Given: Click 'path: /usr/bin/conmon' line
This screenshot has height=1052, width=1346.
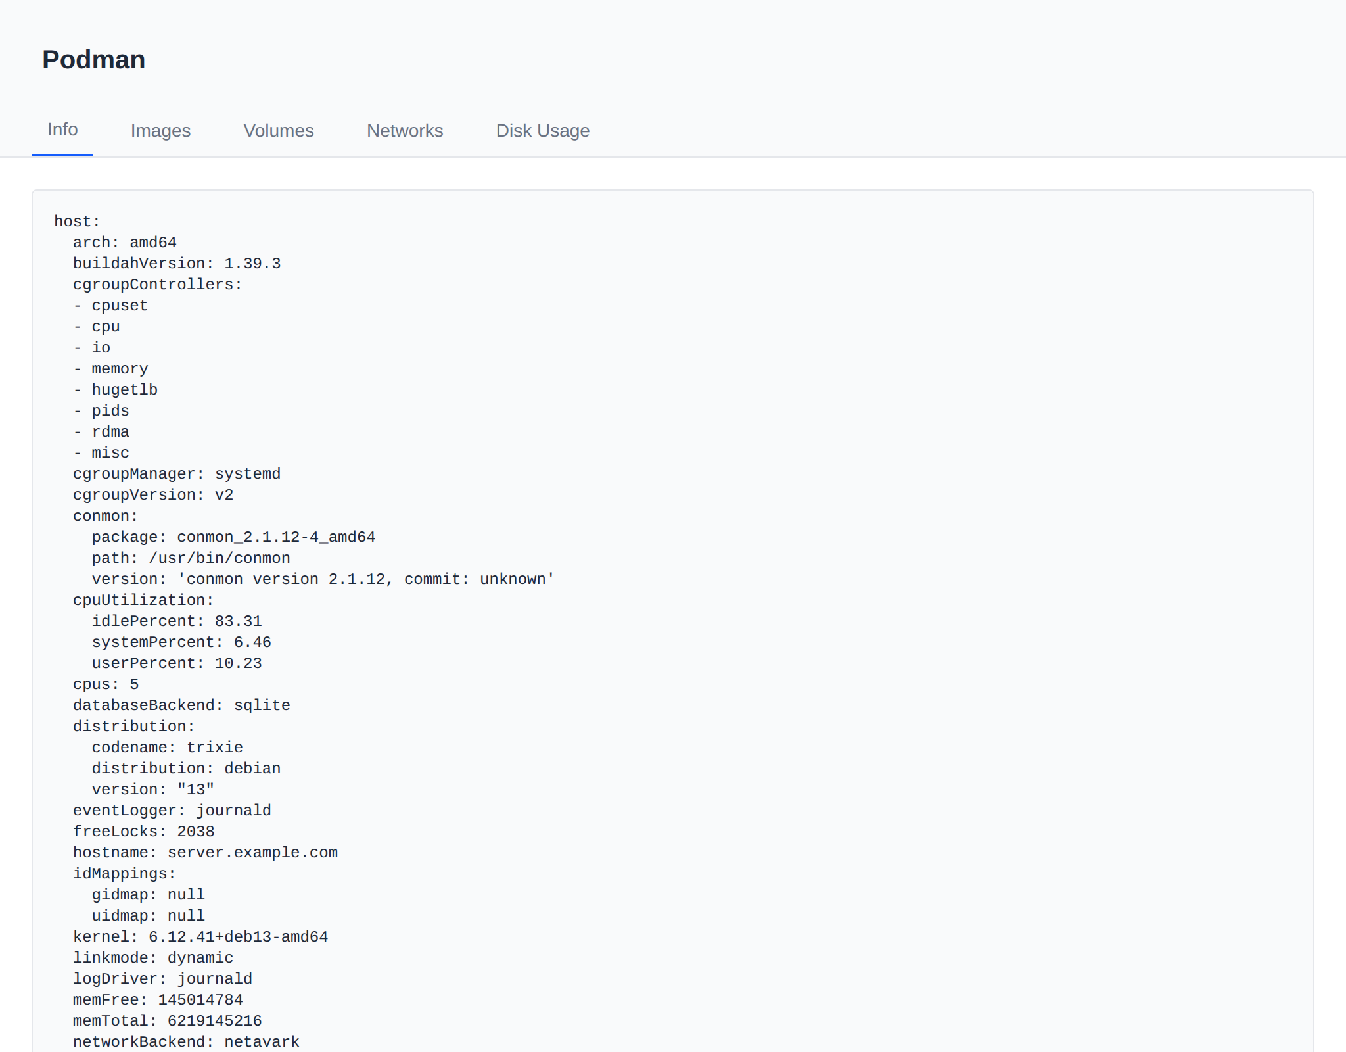Looking at the screenshot, I should (191, 558).
